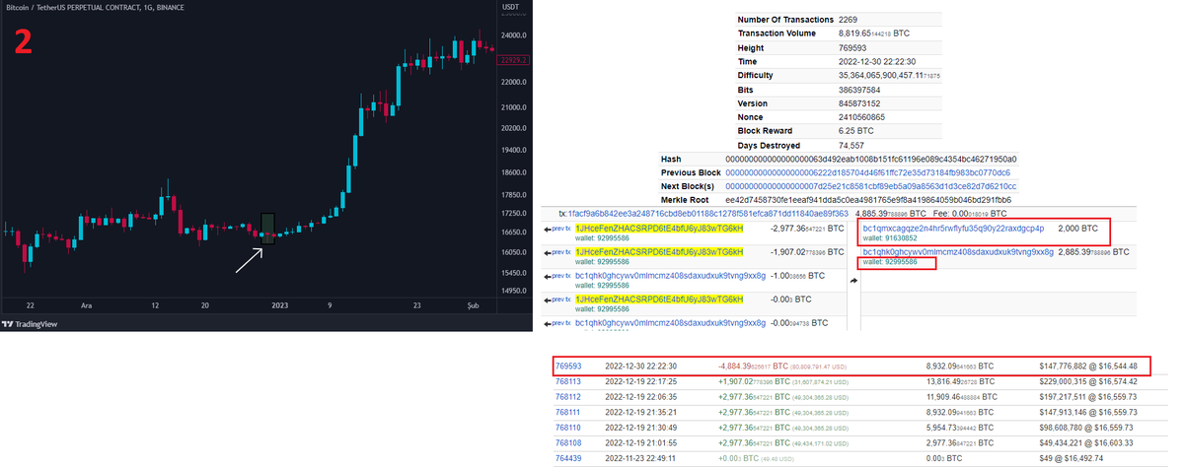The width and height of the screenshot is (1184, 467).
Task: Open address bc1qhk0… in -1.00 BTC input row
Action: tap(670, 276)
